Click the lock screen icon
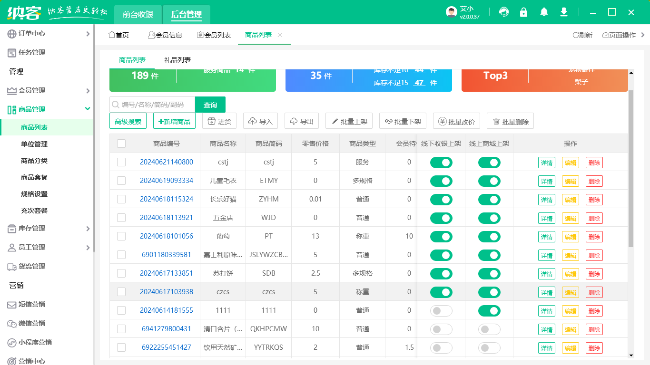The height and width of the screenshot is (365, 650). [524, 12]
